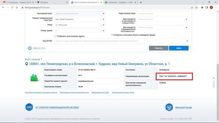Bookmark this page with the star icon
Screen dimensions: 219x123
tap(196, 8)
